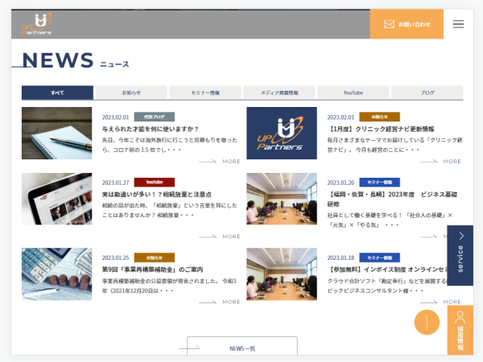The image size is (483, 362).
Task: Click the red YouTube category tag
Action: pyautogui.click(x=155, y=183)
